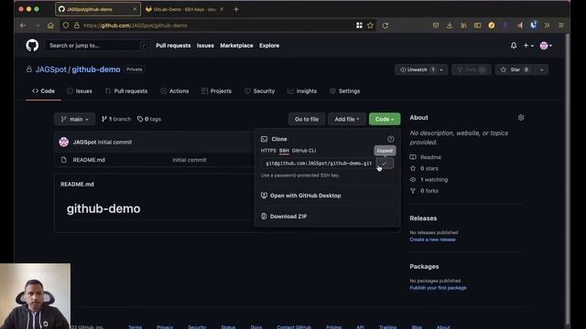
Task: Open the Code repository tab
Action: pos(43,91)
